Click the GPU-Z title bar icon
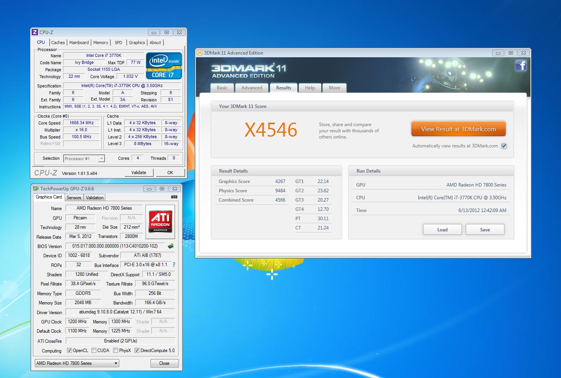561x378 pixels. point(36,189)
